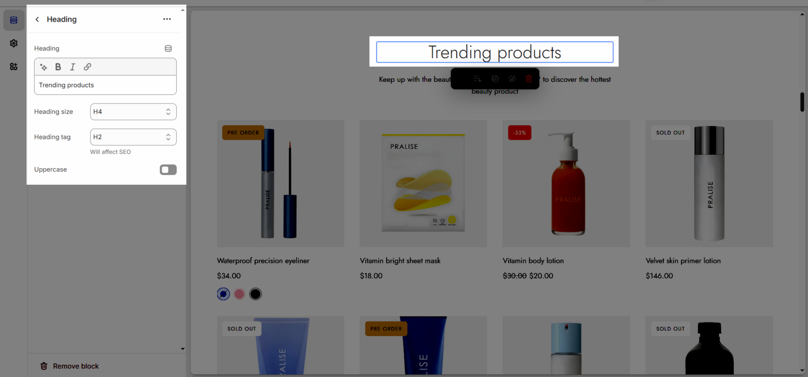Toggle the Uppercase switch
808x377 pixels.
[168, 170]
